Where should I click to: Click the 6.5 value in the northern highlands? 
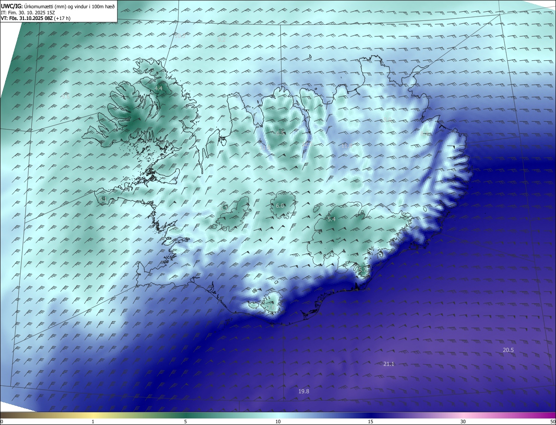click(x=281, y=133)
